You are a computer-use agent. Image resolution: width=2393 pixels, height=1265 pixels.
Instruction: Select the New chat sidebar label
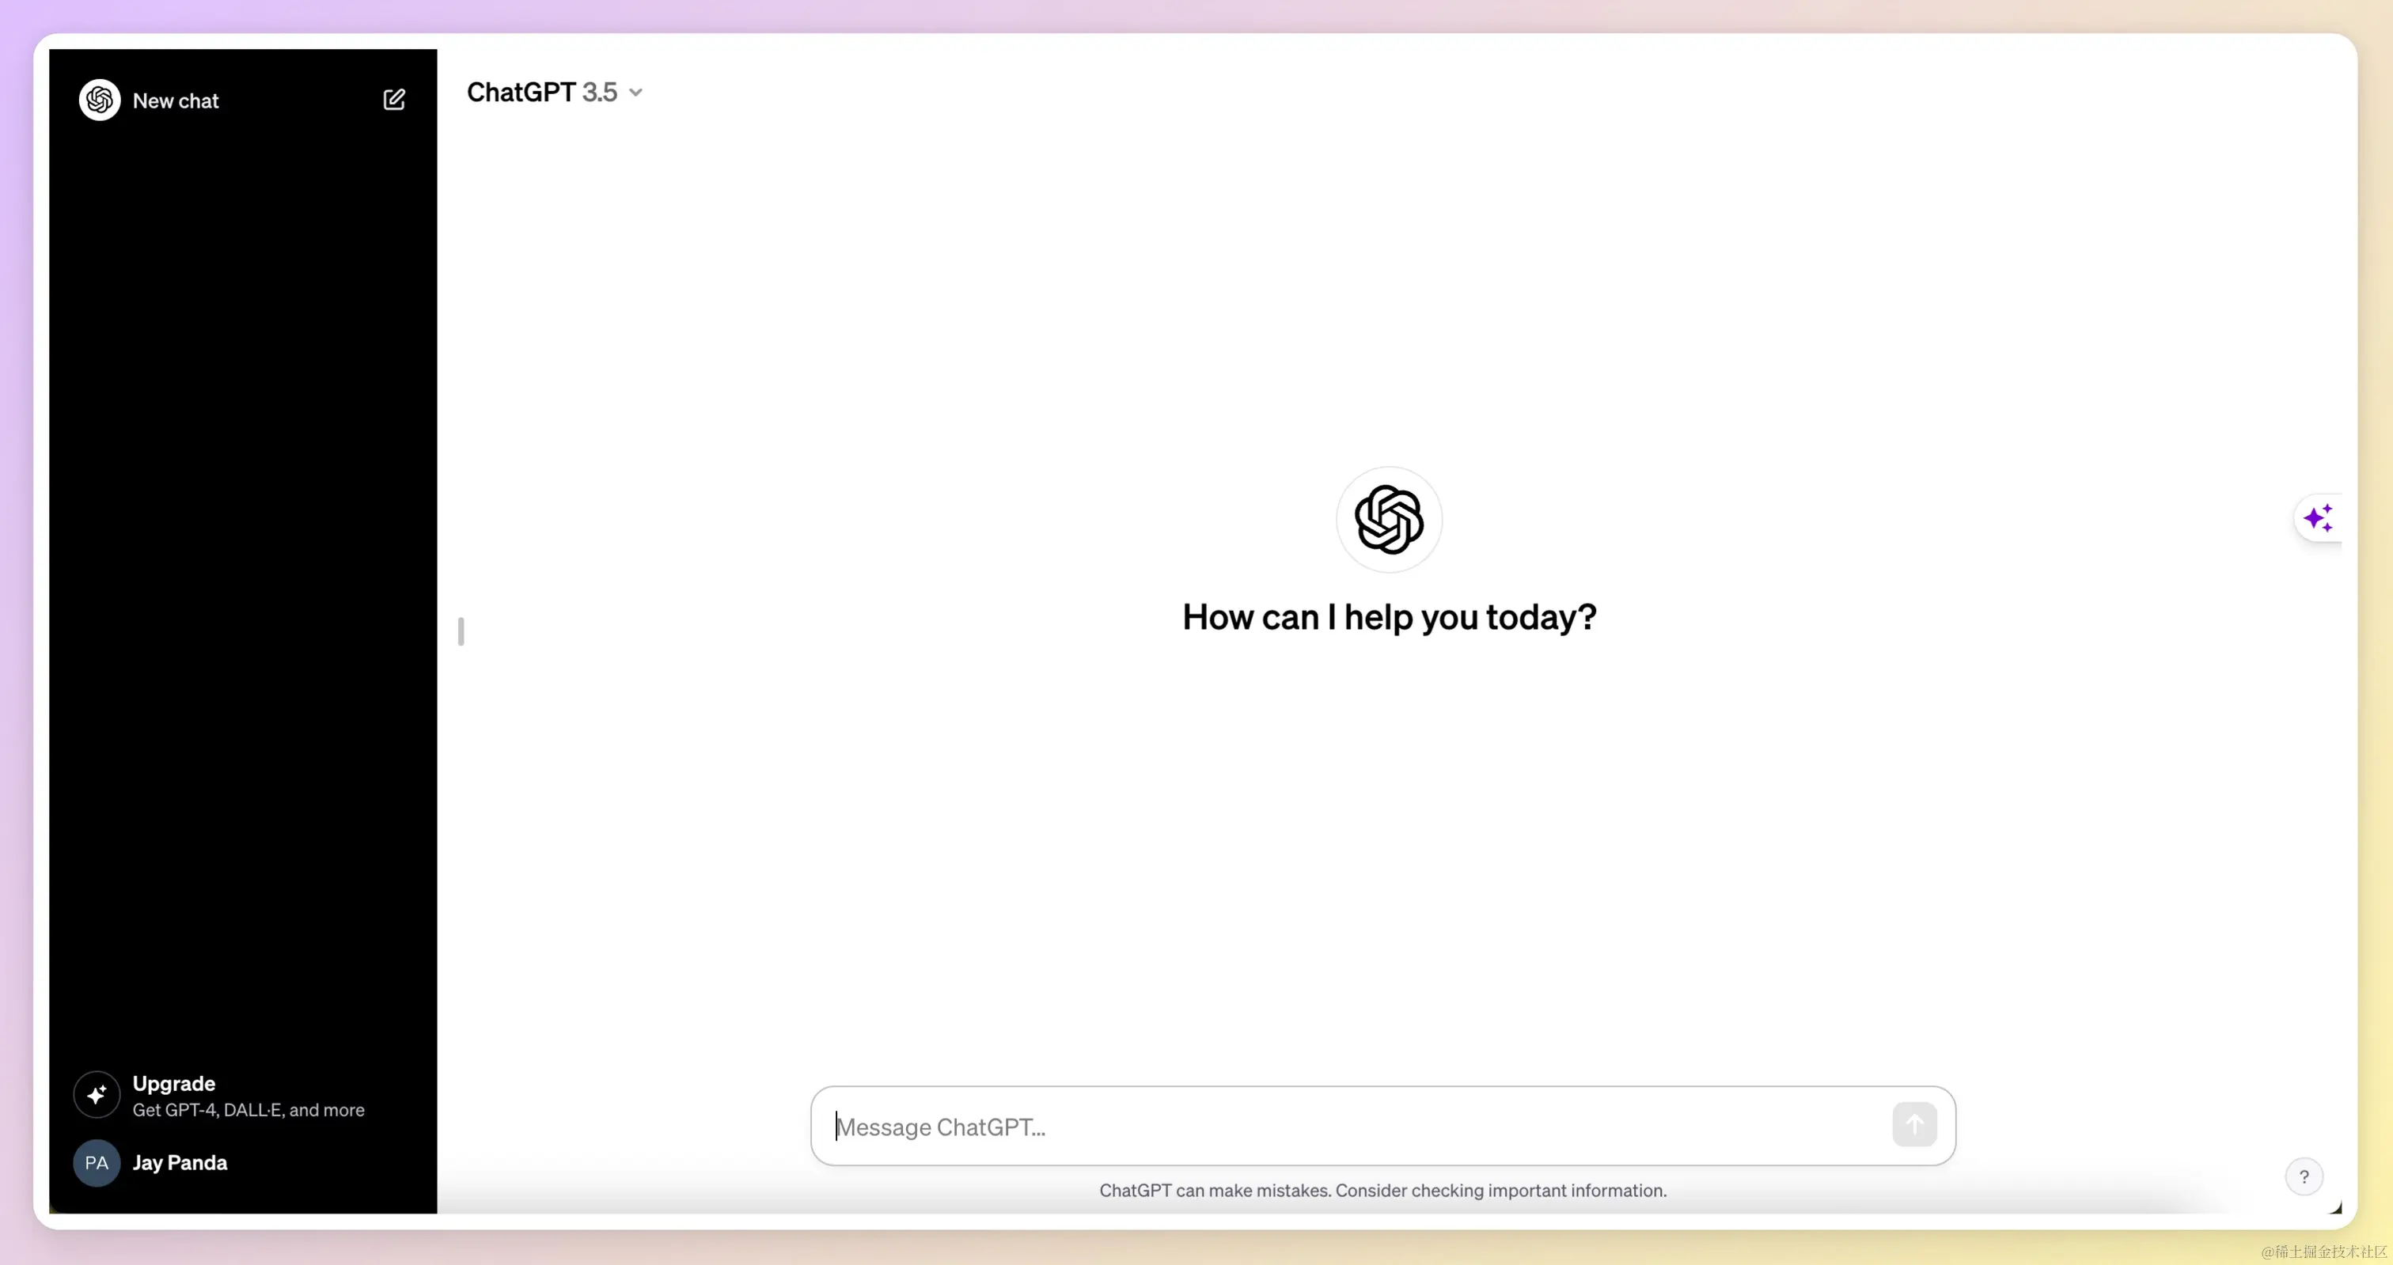(176, 101)
